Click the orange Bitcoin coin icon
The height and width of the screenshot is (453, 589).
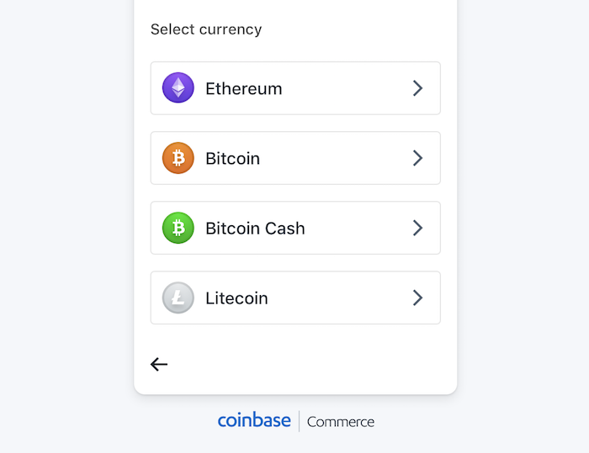(178, 158)
